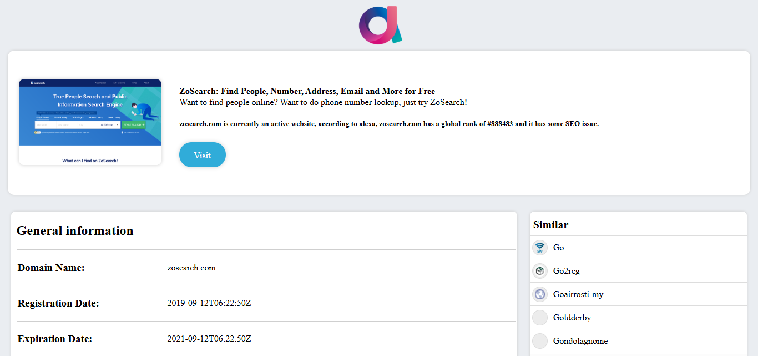Click the Goairrosti-my globe favicon

tap(540, 294)
